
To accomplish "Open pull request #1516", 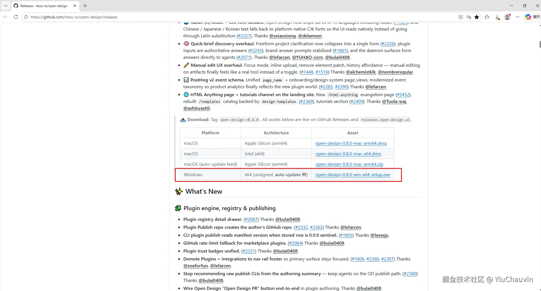I will click(322, 72).
